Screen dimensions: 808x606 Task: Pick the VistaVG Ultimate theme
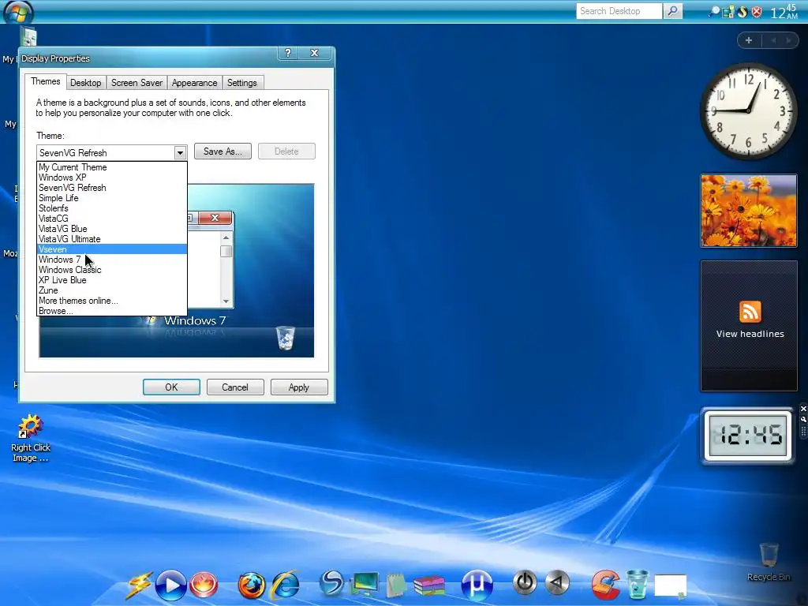coord(112,239)
